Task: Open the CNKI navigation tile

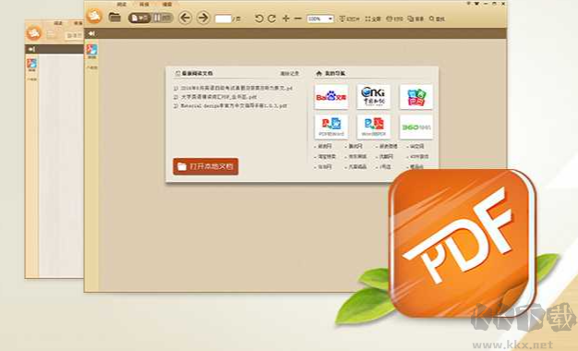Action: [373, 97]
